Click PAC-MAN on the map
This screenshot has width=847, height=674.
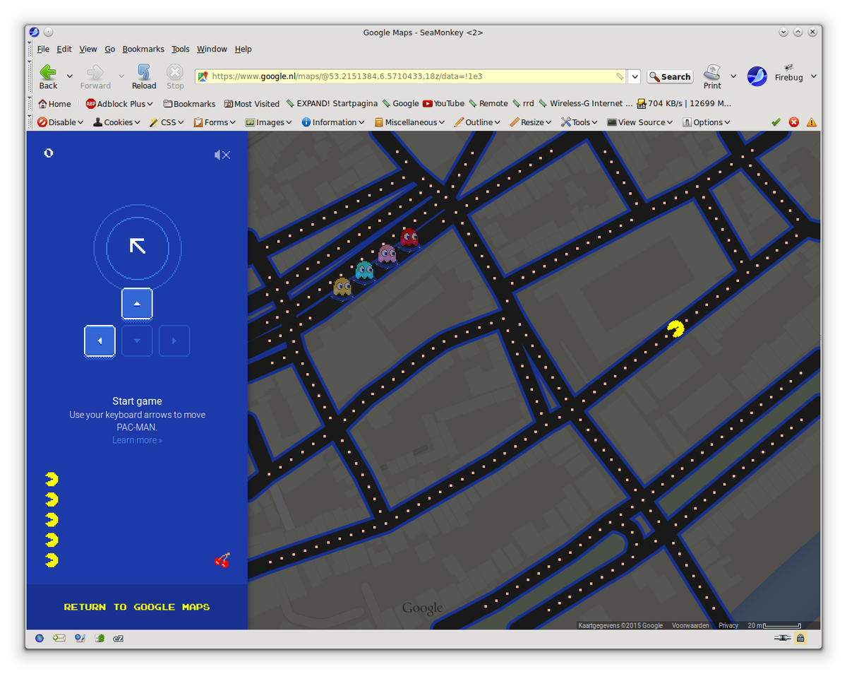pos(676,329)
